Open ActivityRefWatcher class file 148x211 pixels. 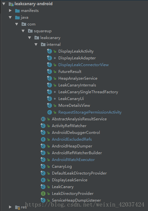click(69, 126)
